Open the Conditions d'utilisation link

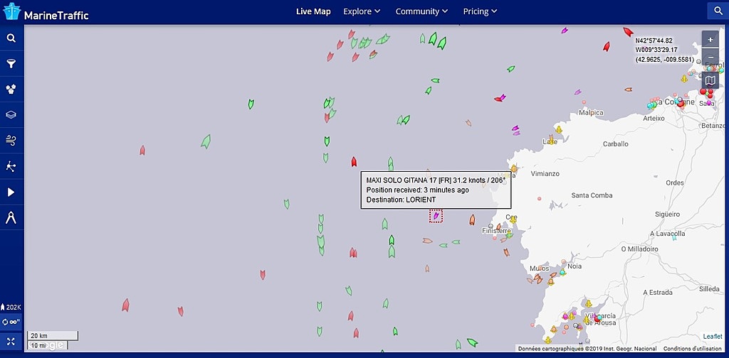point(692,349)
